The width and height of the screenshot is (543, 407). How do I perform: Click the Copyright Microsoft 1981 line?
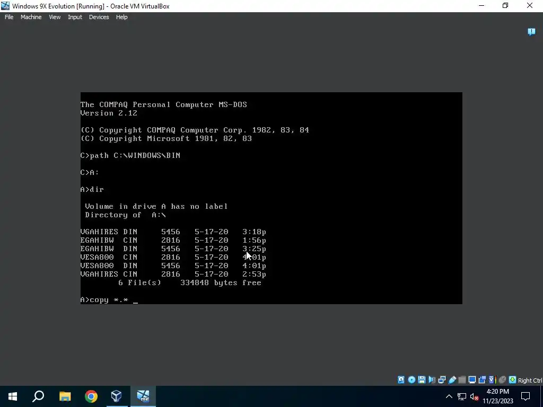[x=166, y=138]
